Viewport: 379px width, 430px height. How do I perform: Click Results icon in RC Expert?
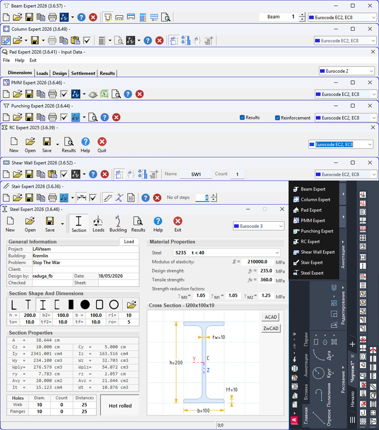click(69, 145)
